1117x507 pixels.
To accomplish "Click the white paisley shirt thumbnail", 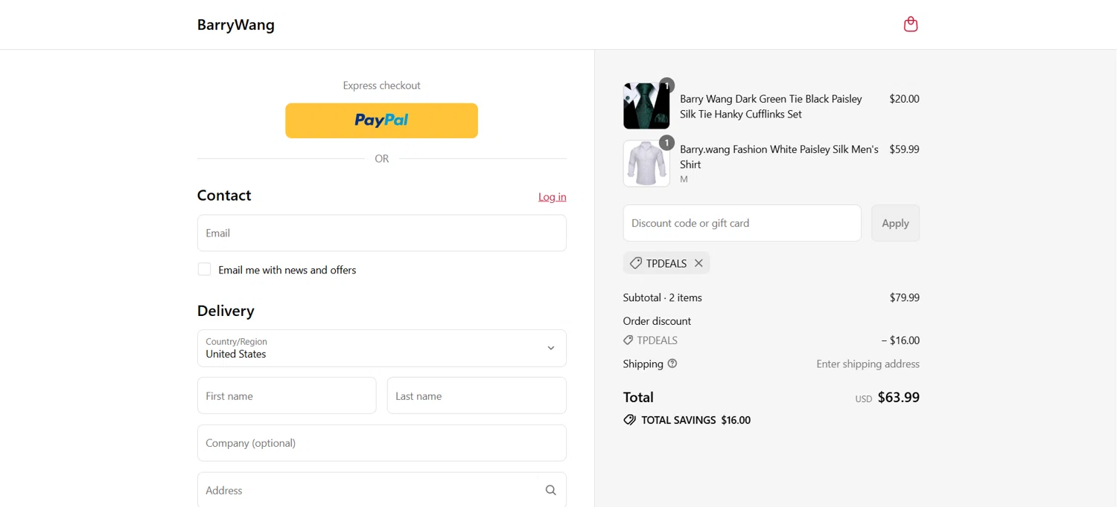I will 646,164.
